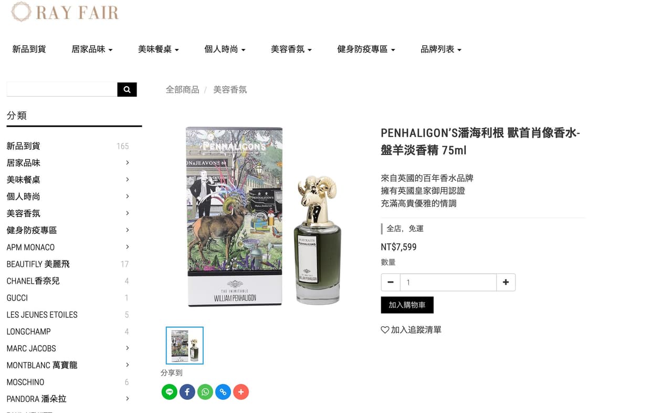Open 健身防疫專區 menu dropdown
Screen dimensions: 672x413
pos(366,49)
